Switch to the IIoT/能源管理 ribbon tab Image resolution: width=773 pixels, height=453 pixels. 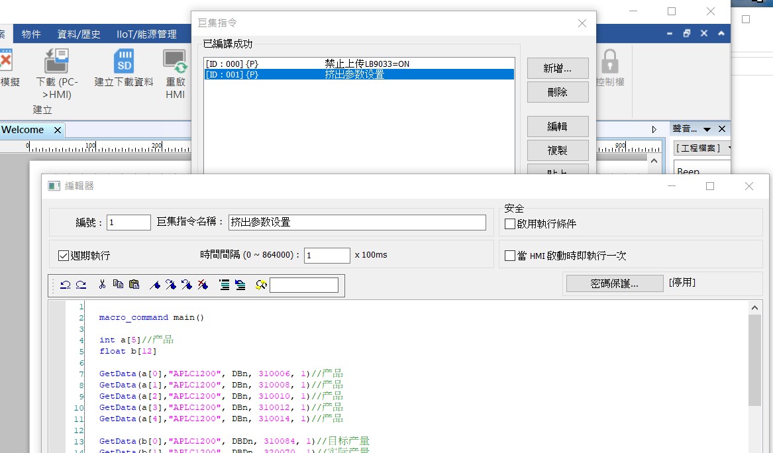(x=146, y=34)
